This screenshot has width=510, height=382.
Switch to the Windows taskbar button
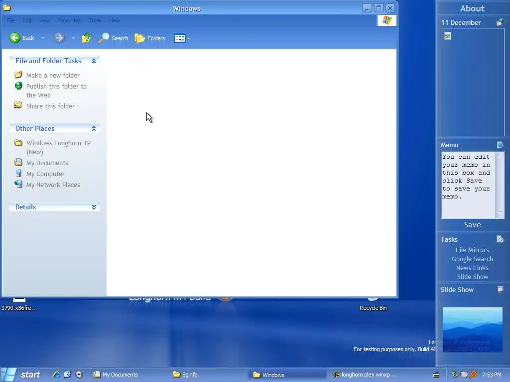point(288,375)
